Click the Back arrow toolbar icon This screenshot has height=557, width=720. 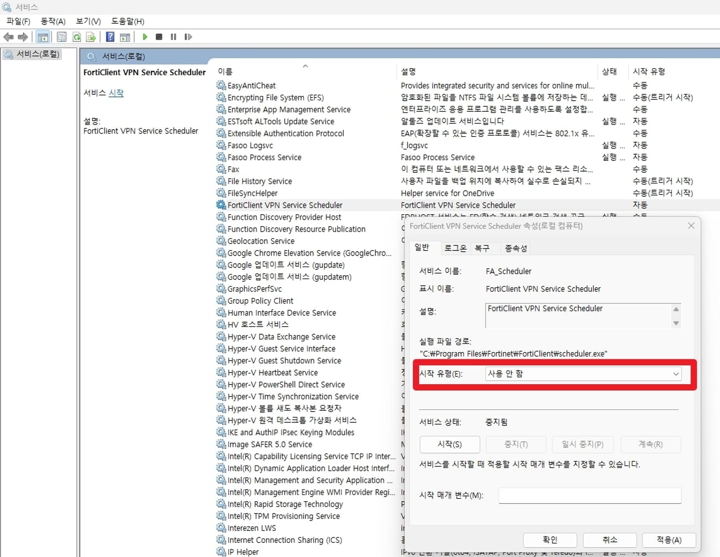(8, 37)
